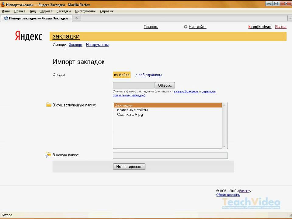
Task: Open the Яндекс copyright link in footer
Action: [x=244, y=191]
